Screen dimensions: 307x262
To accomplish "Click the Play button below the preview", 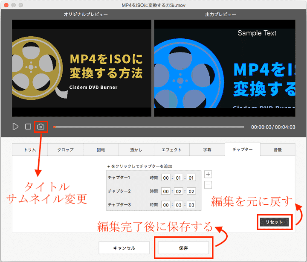I will pos(15,127).
